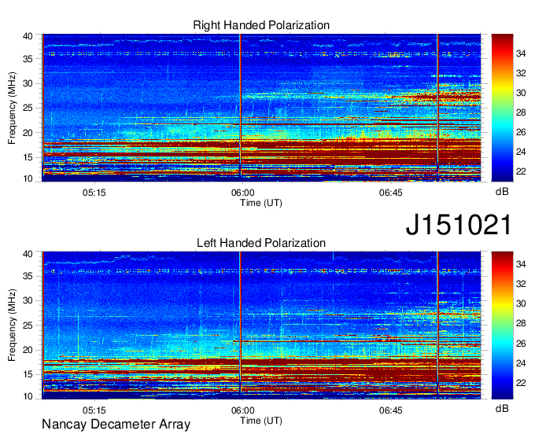The width and height of the screenshot is (535, 434).
Task: Click the Left Handed Polarization spectrogram image
Action: [x=261, y=325]
